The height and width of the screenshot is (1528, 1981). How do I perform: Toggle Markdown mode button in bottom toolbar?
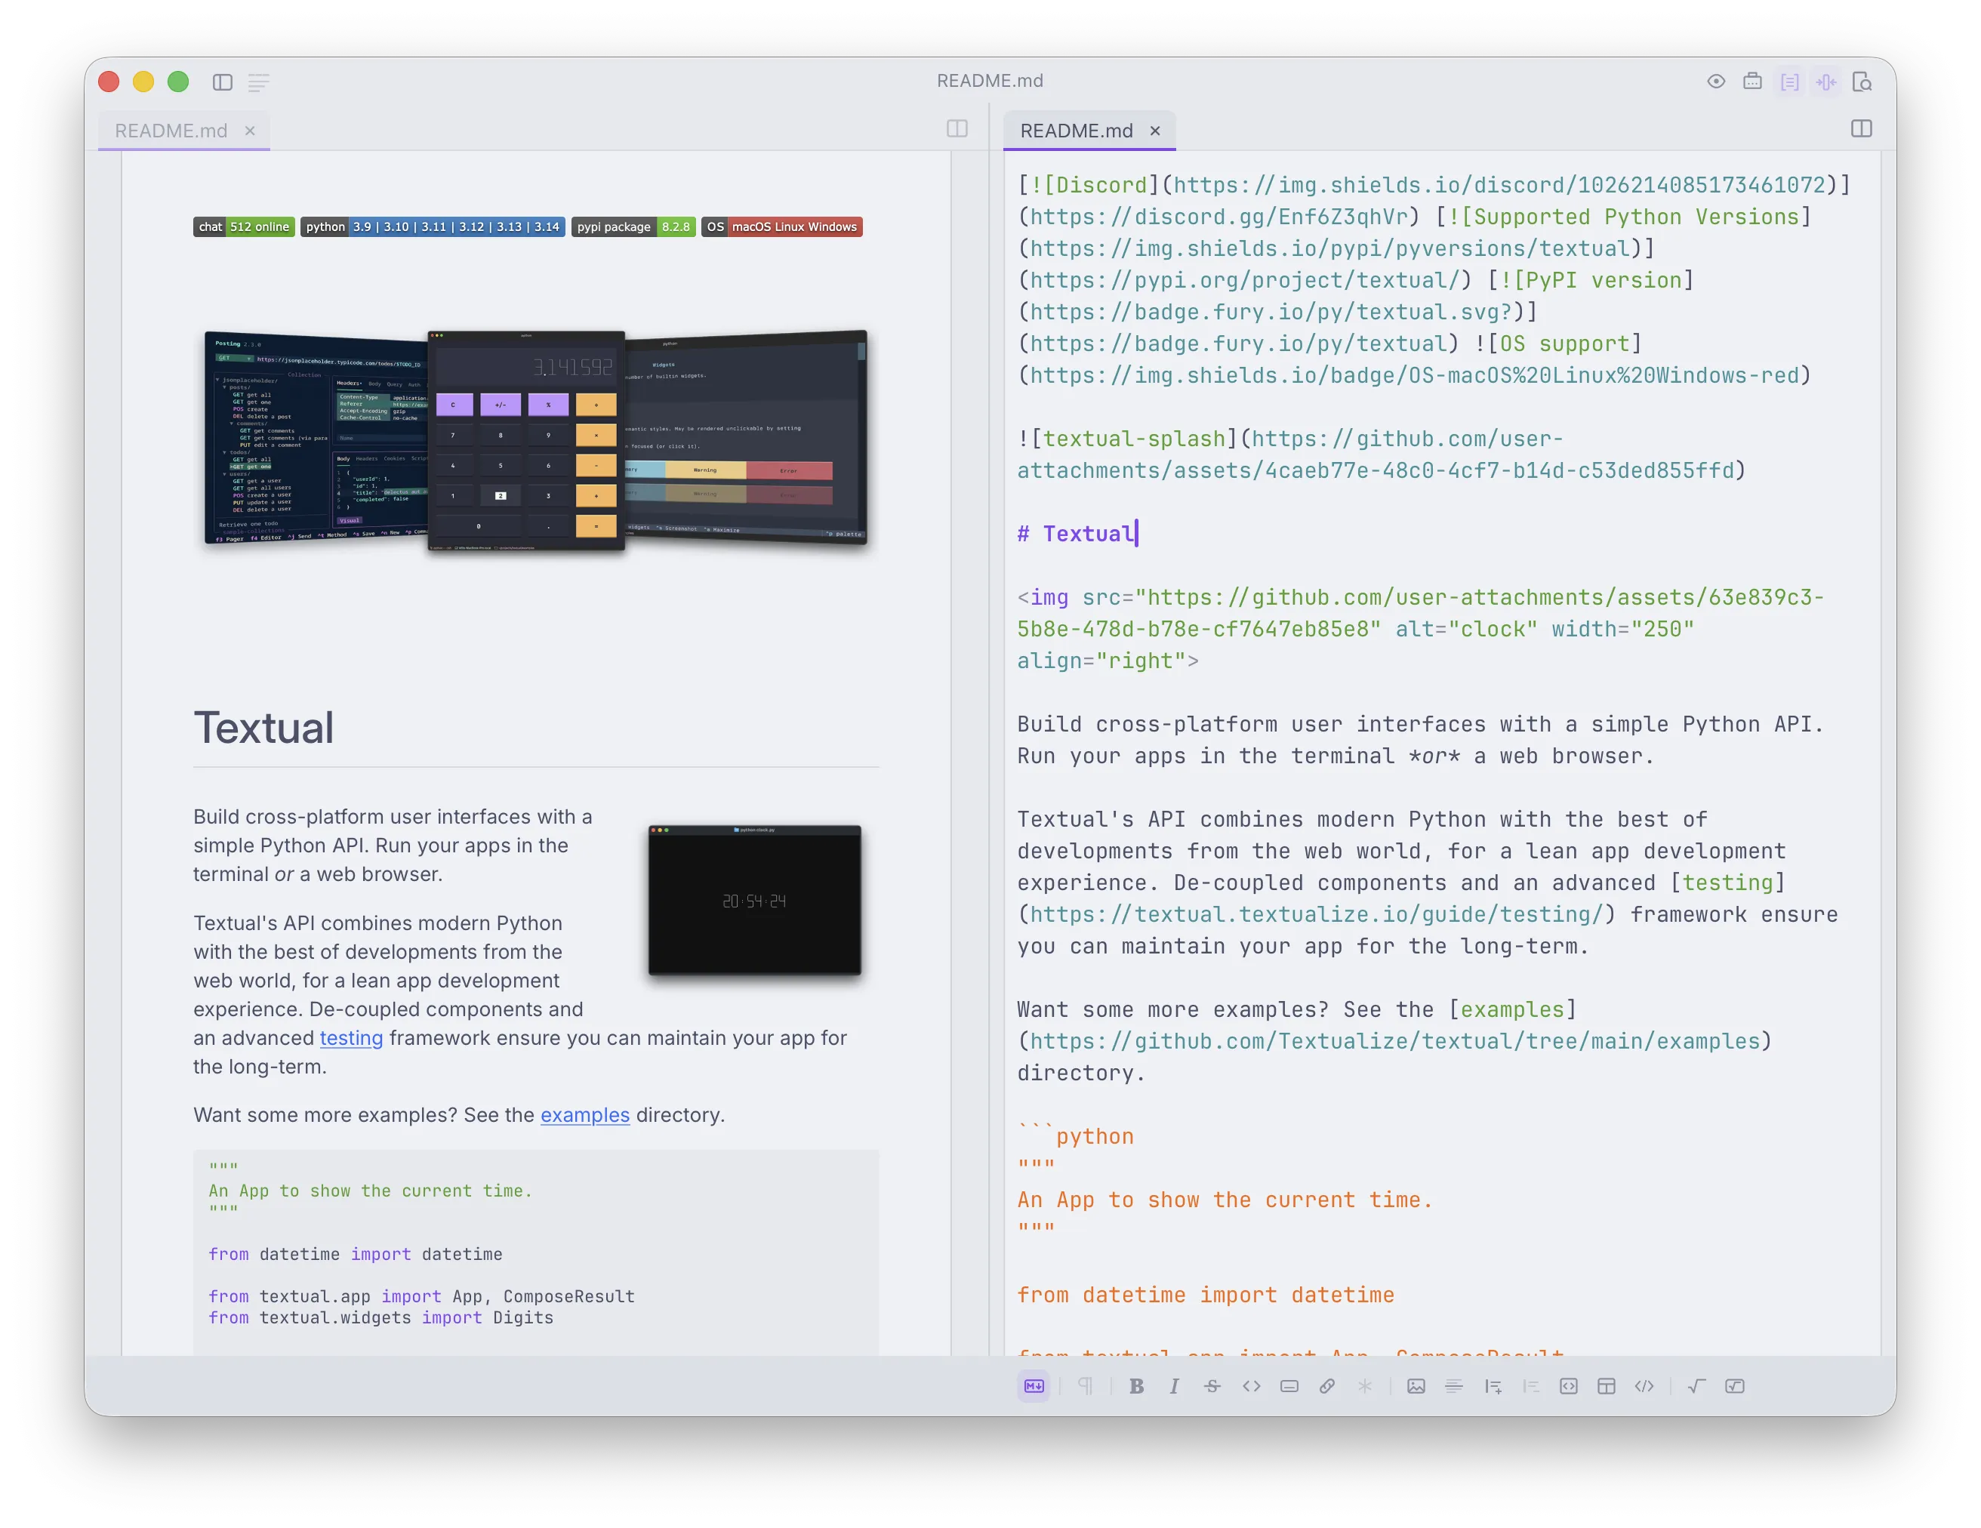coord(1033,1385)
